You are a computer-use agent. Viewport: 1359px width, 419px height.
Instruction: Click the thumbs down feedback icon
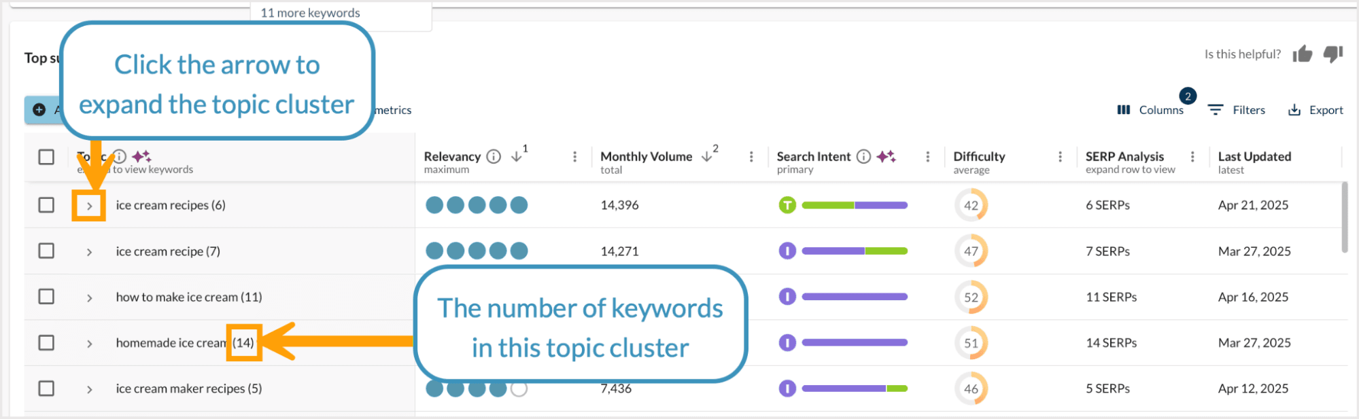(x=1333, y=54)
